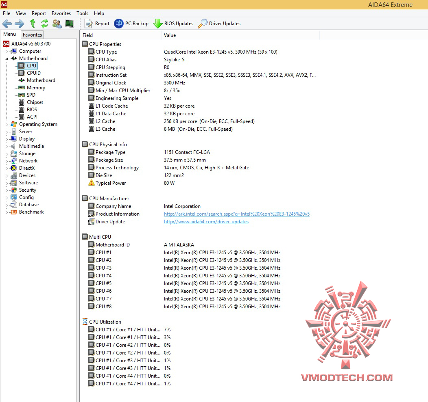Viewport: 428px width, 402px height.
Task: Click the Refresh icon in toolbar
Action: coord(44,24)
